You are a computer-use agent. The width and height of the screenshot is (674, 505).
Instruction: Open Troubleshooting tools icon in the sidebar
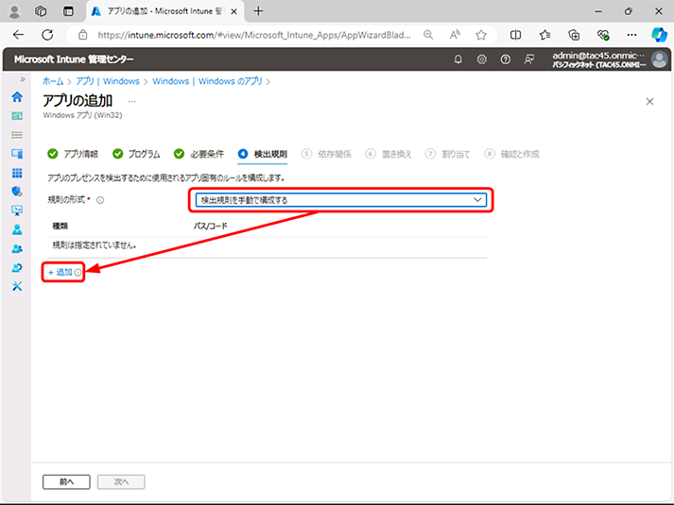(x=17, y=286)
